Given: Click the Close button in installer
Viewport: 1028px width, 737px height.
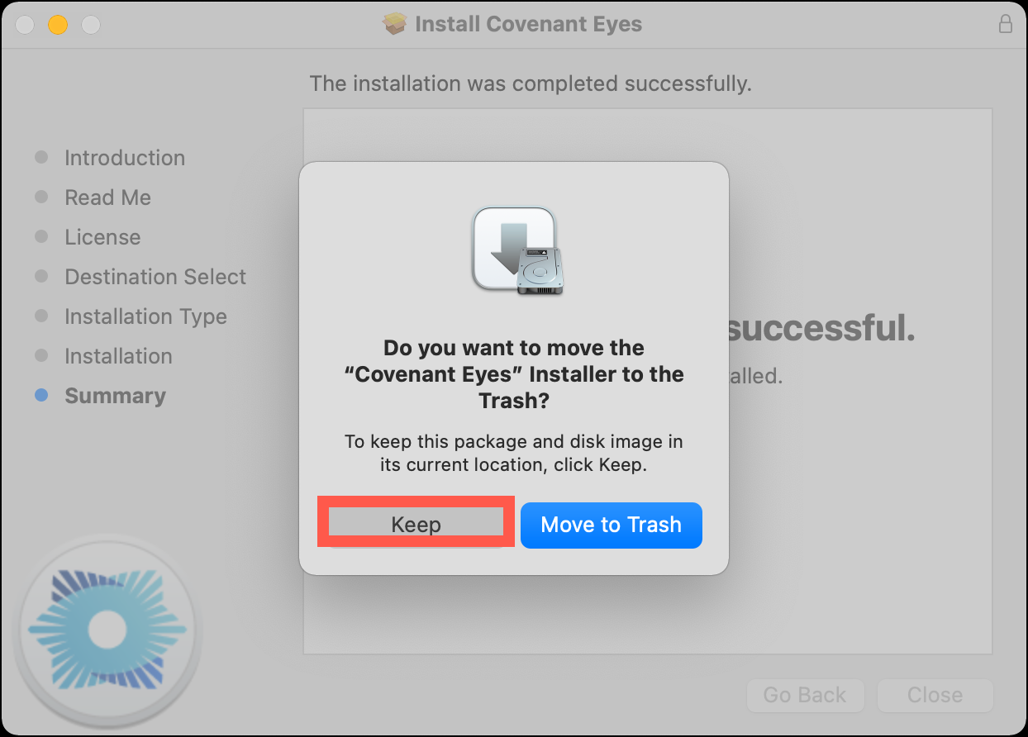Looking at the screenshot, I should (935, 695).
